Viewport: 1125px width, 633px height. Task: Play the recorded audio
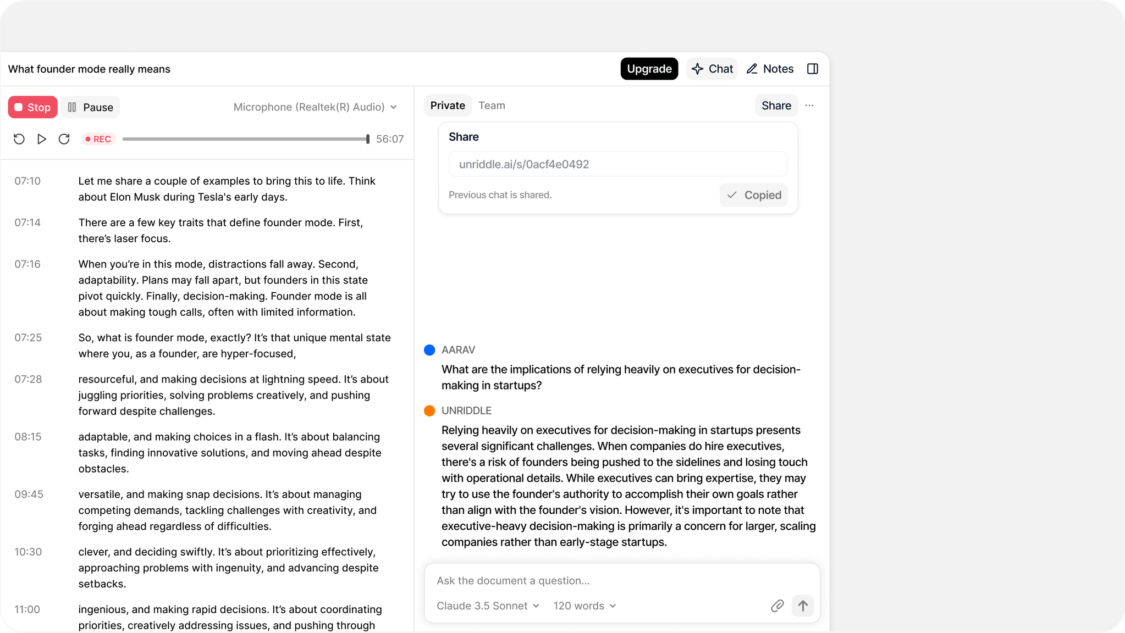pos(42,139)
